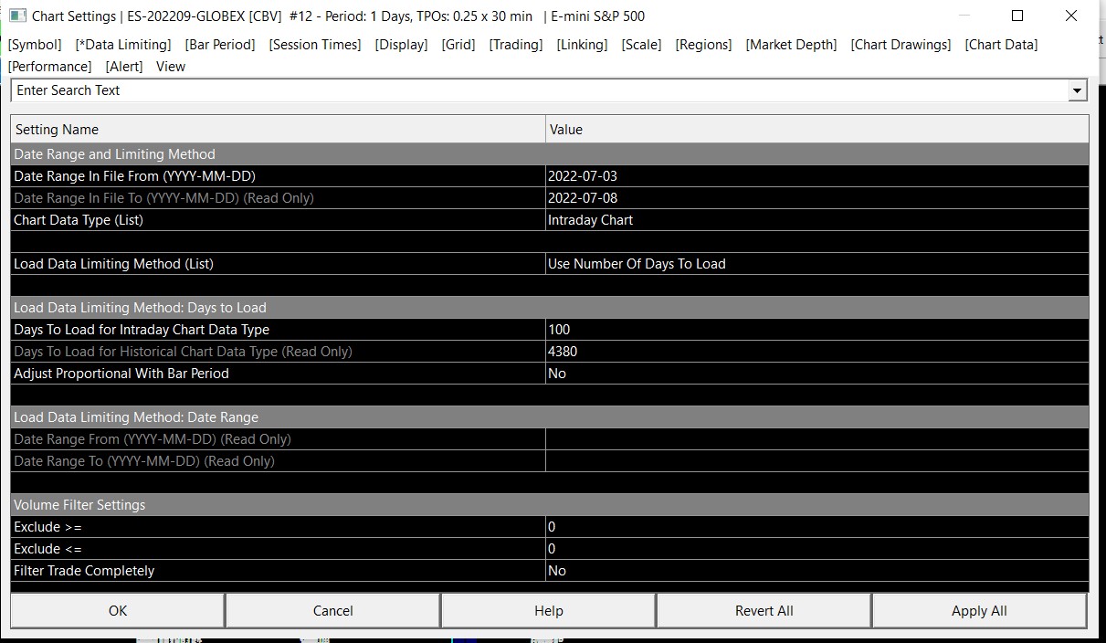Toggle Adjust Proportional With Bar Period value No

coord(817,374)
